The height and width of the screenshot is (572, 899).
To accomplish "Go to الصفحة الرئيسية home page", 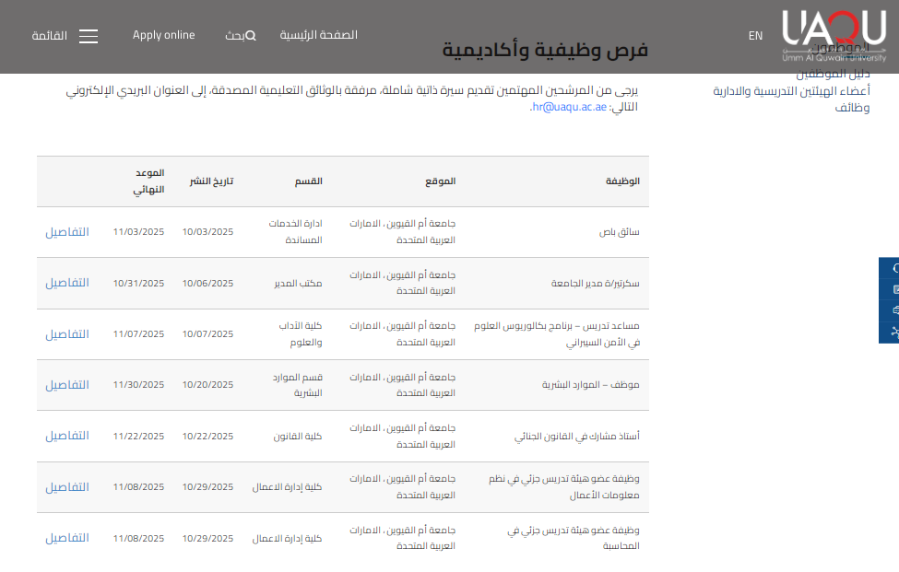I will click(x=319, y=35).
